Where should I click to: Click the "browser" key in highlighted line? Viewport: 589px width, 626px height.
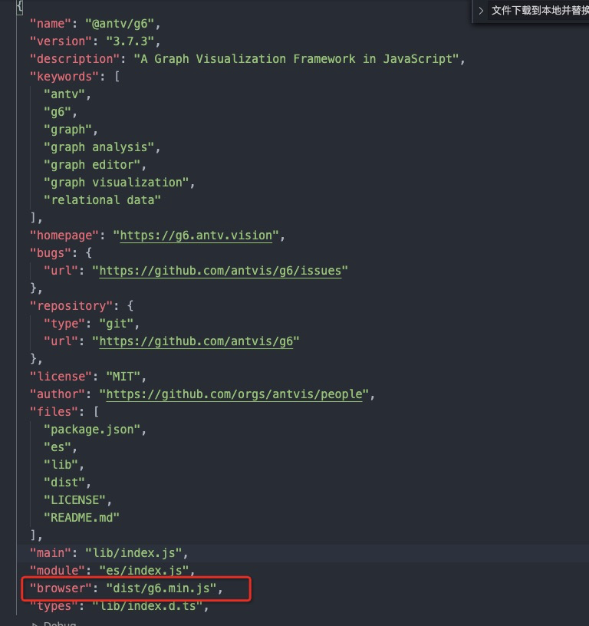tap(61, 588)
